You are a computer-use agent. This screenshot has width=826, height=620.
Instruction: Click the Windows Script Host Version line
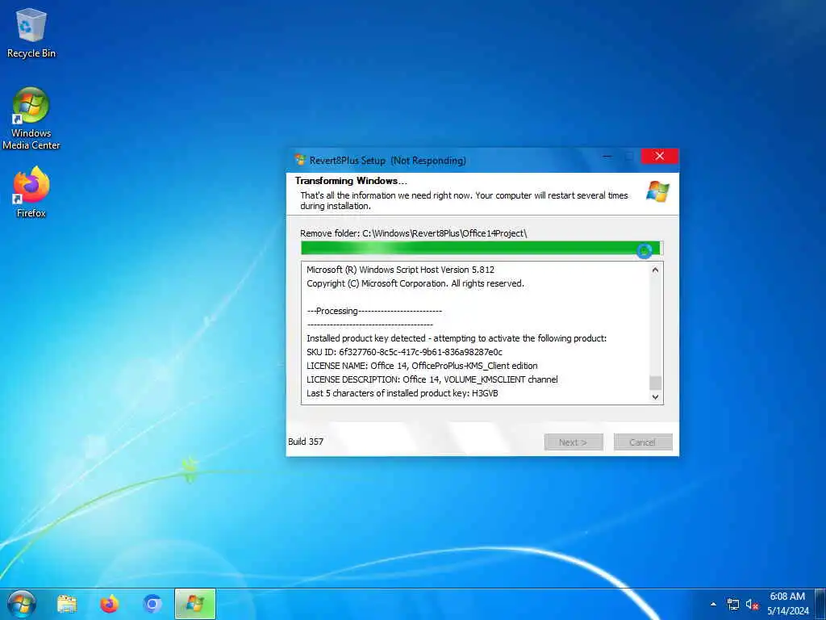400,270
